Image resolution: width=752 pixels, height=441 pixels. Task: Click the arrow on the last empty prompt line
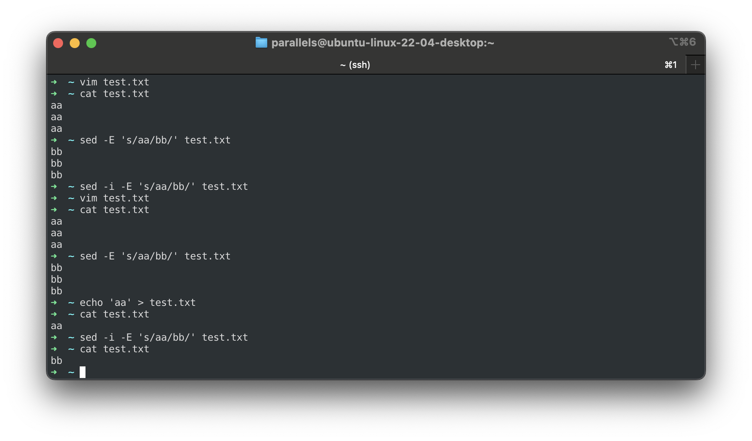(x=54, y=372)
